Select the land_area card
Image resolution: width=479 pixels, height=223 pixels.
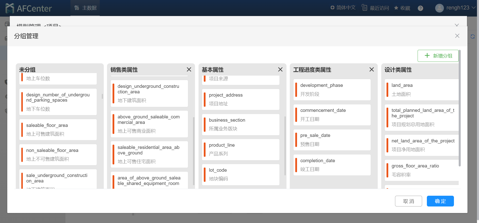(x=422, y=90)
